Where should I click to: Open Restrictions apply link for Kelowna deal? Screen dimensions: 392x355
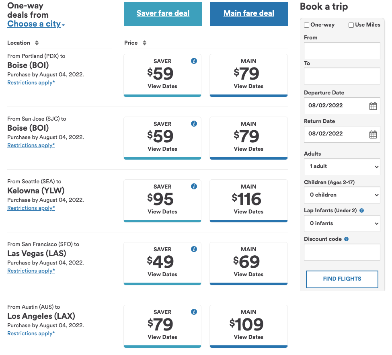click(x=31, y=208)
